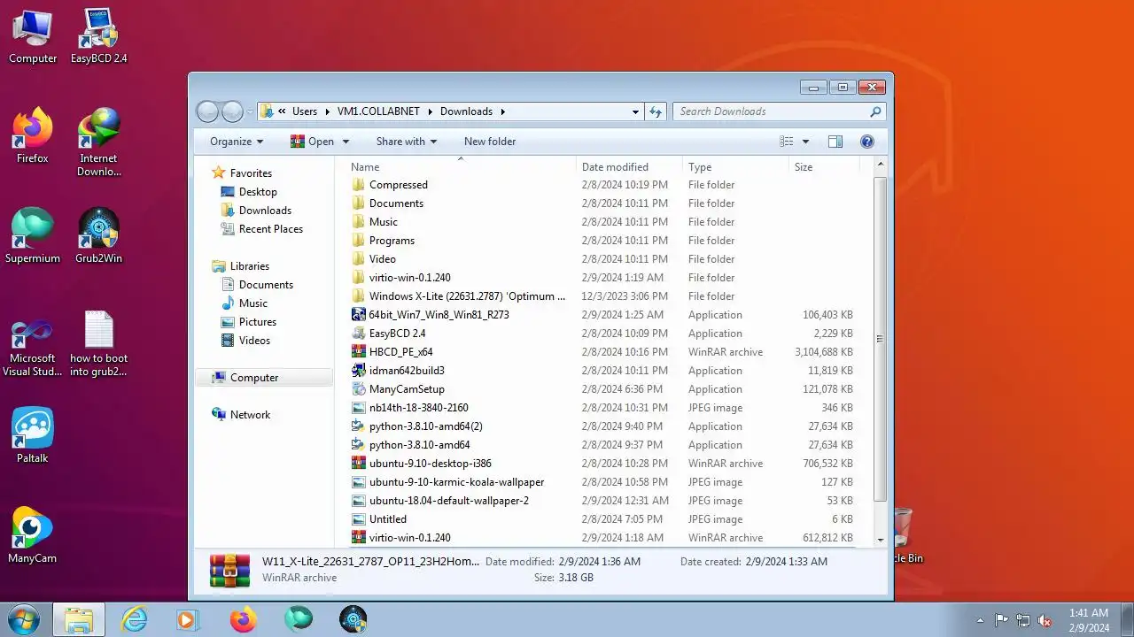This screenshot has width=1134, height=637.
Task: Select the Supermium desktop shortcut
Action: [33, 236]
